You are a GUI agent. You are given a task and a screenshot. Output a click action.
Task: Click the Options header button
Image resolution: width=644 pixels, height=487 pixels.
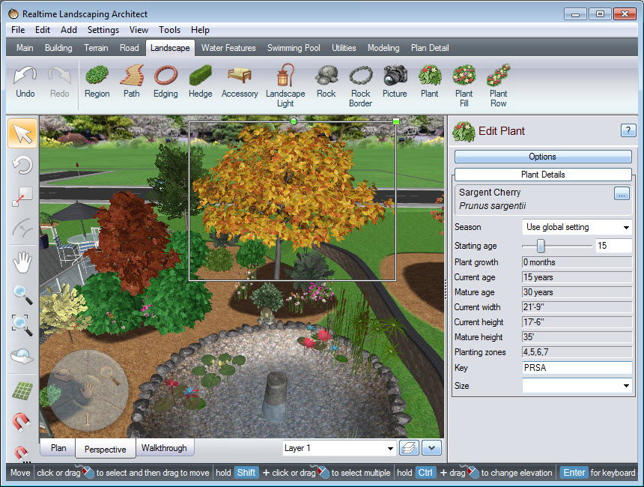point(543,157)
